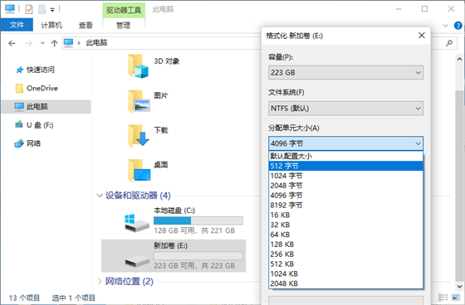Choose 4096 字节 in the list
465x305 pixels.
click(345, 196)
